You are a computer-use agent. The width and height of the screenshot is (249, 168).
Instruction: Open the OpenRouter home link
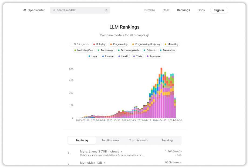pyautogui.click(x=34, y=10)
